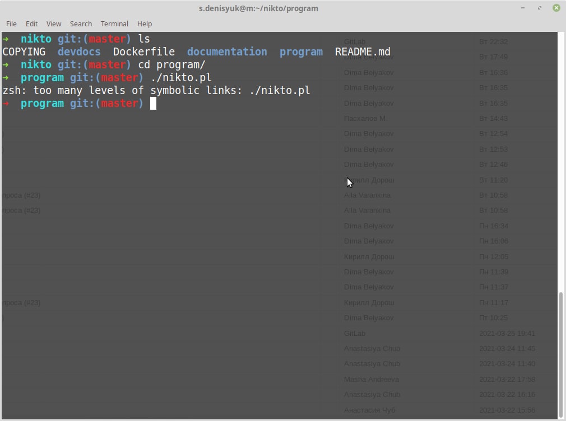The height and width of the screenshot is (421, 566).
Task: Click background 'Кирилл Дорош' at Пн 12:05
Action: point(369,257)
